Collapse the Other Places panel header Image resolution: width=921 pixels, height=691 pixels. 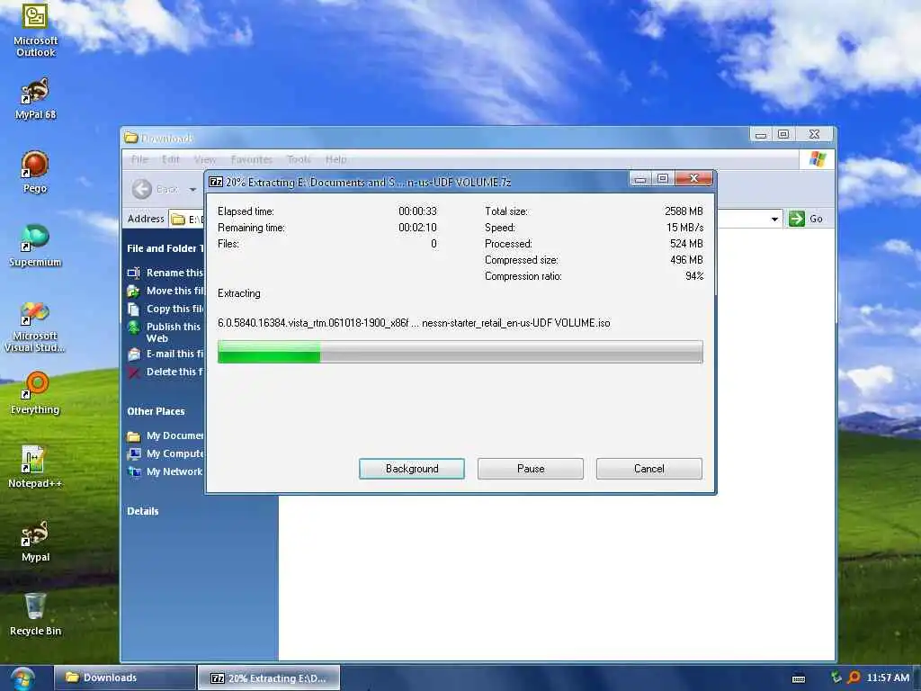[156, 411]
